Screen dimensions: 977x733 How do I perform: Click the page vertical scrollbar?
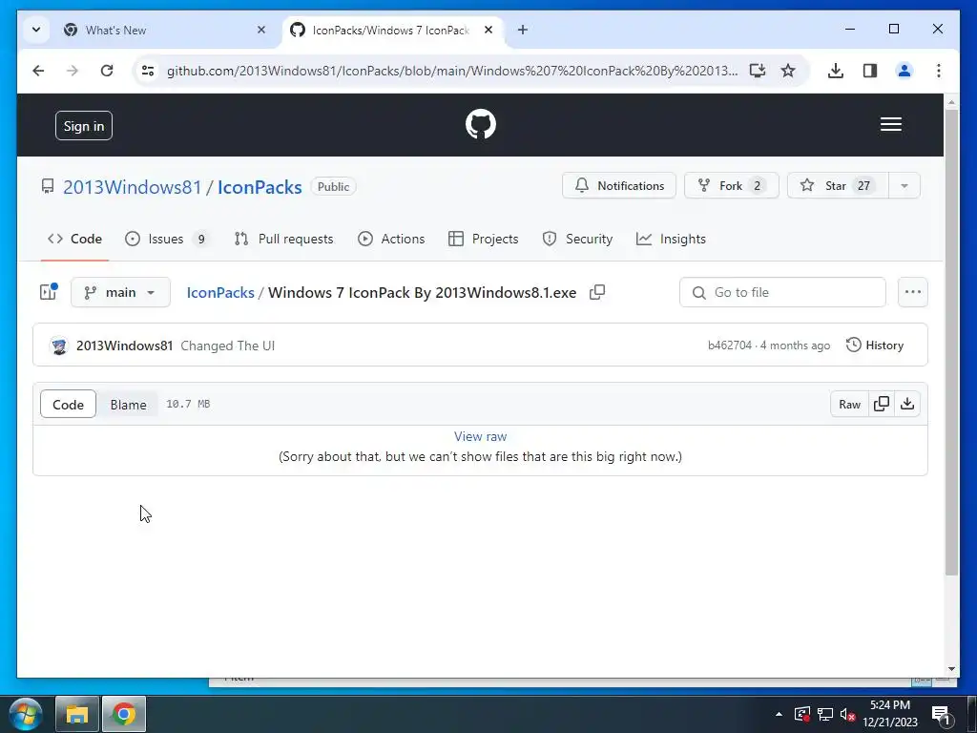[951, 343]
